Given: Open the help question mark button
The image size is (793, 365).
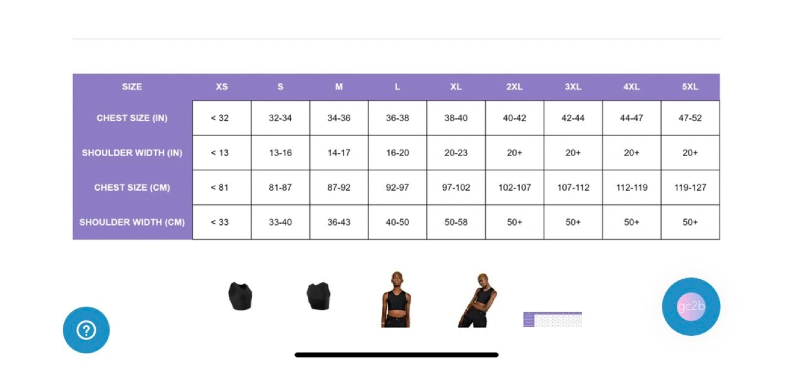Looking at the screenshot, I should pos(86,330).
